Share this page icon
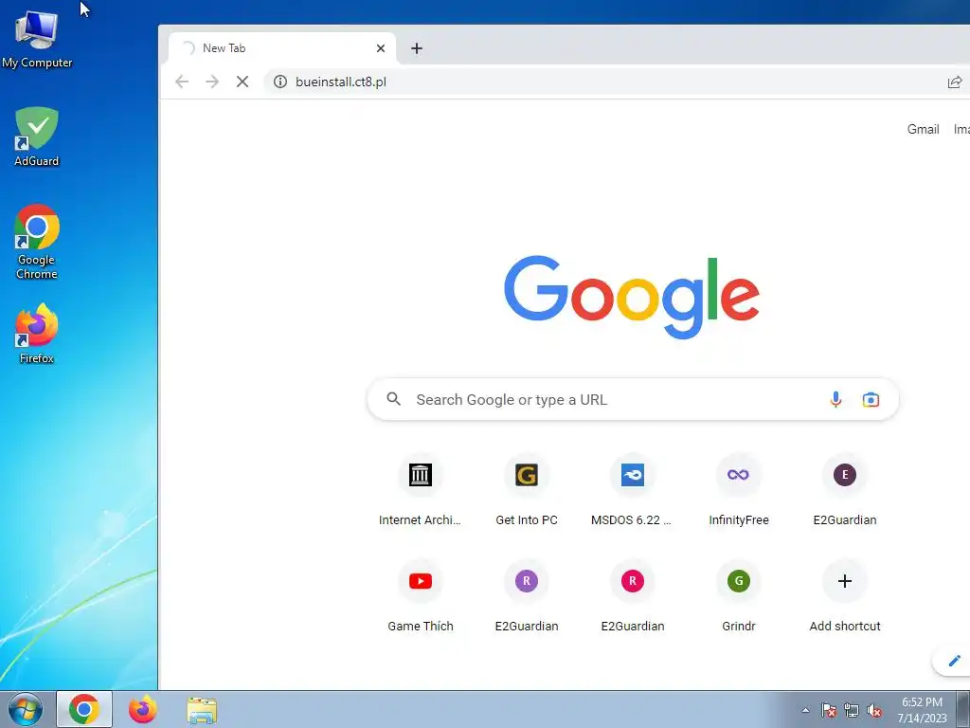 pos(955,82)
